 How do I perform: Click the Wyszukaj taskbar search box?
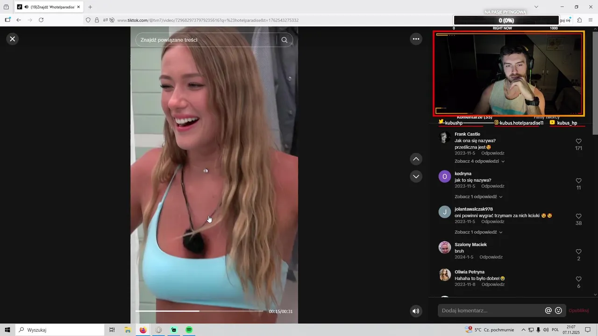pyautogui.click(x=59, y=330)
